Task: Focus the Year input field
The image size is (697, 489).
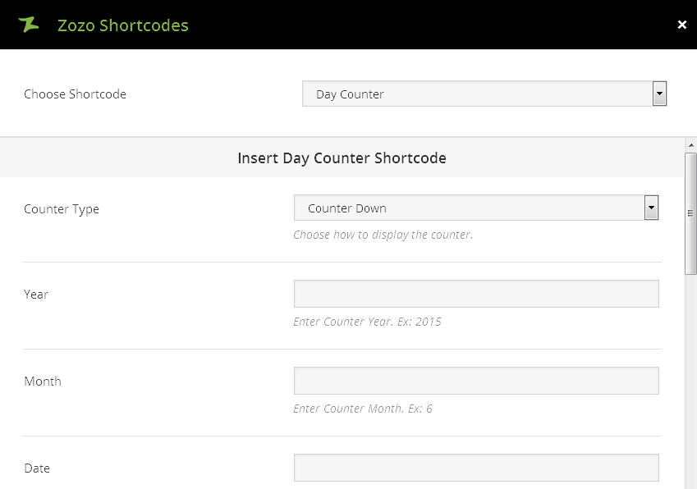Action: [476, 294]
